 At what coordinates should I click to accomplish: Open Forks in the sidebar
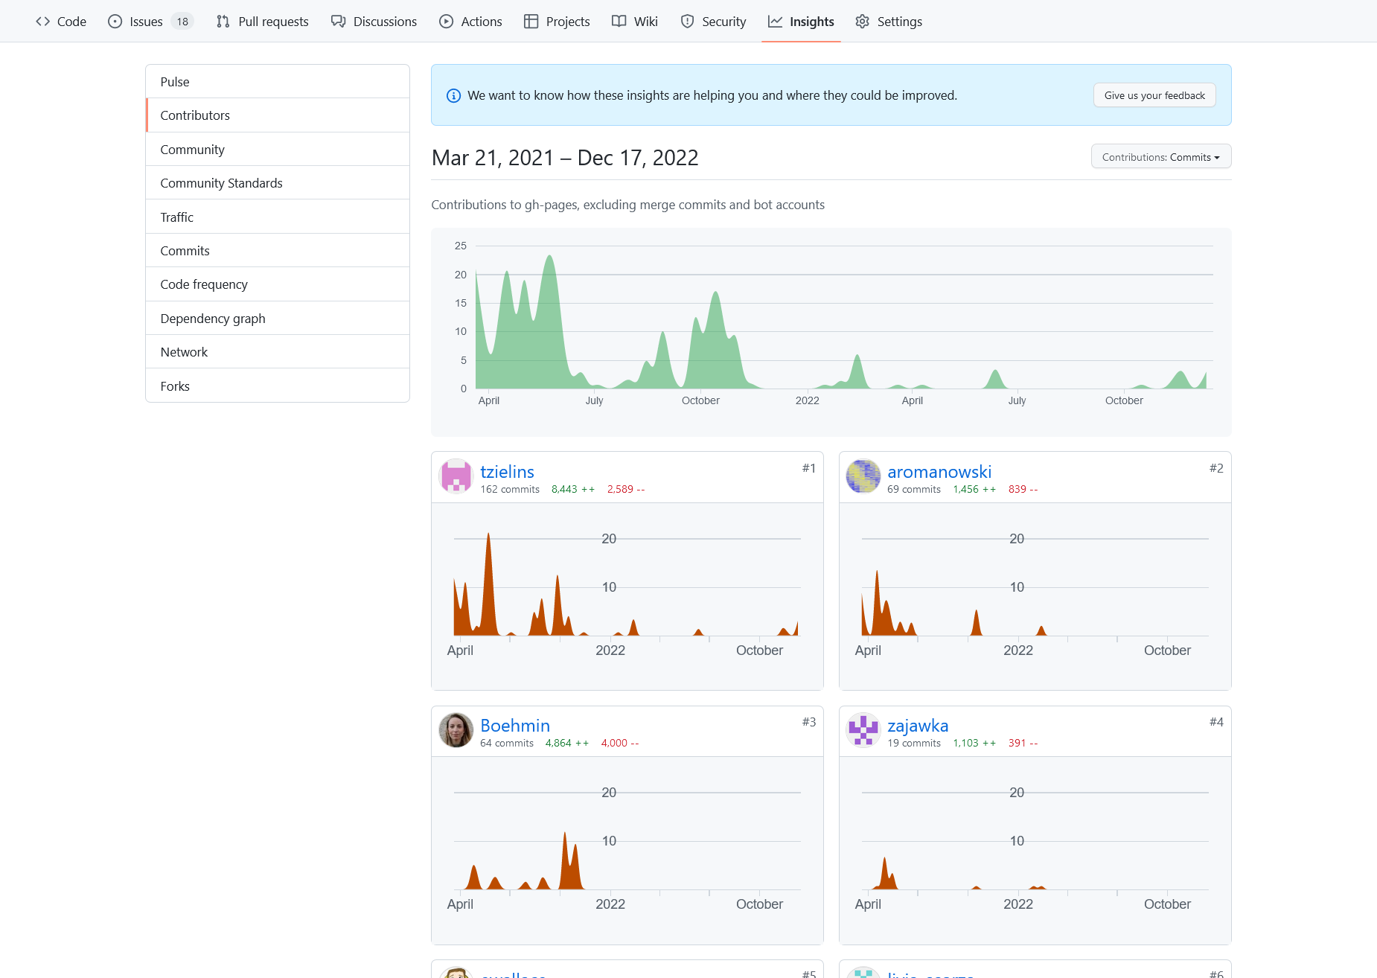click(278, 386)
